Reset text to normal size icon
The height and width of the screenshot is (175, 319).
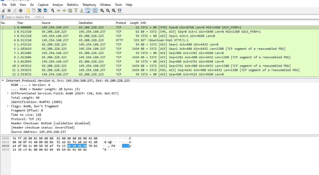click(114, 11)
